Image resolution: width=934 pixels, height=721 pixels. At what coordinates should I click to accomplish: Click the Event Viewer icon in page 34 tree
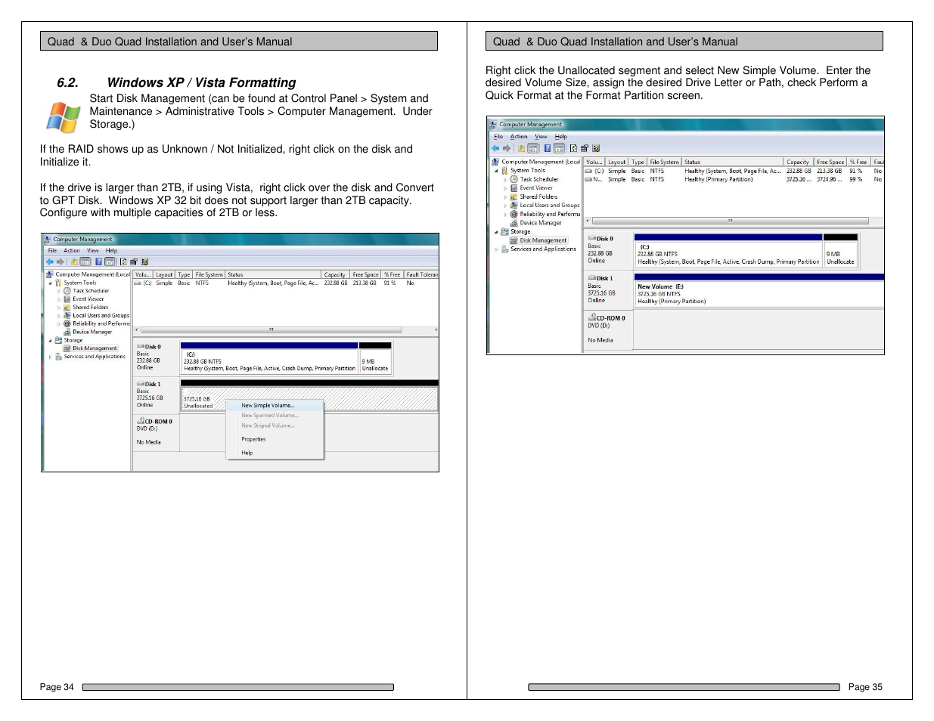pos(67,299)
